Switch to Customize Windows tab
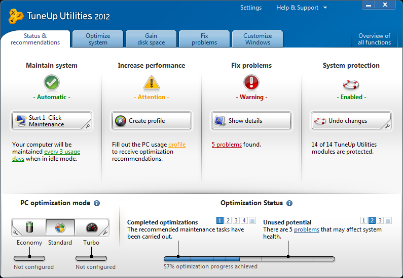This screenshot has width=403, height=278. coord(258,39)
